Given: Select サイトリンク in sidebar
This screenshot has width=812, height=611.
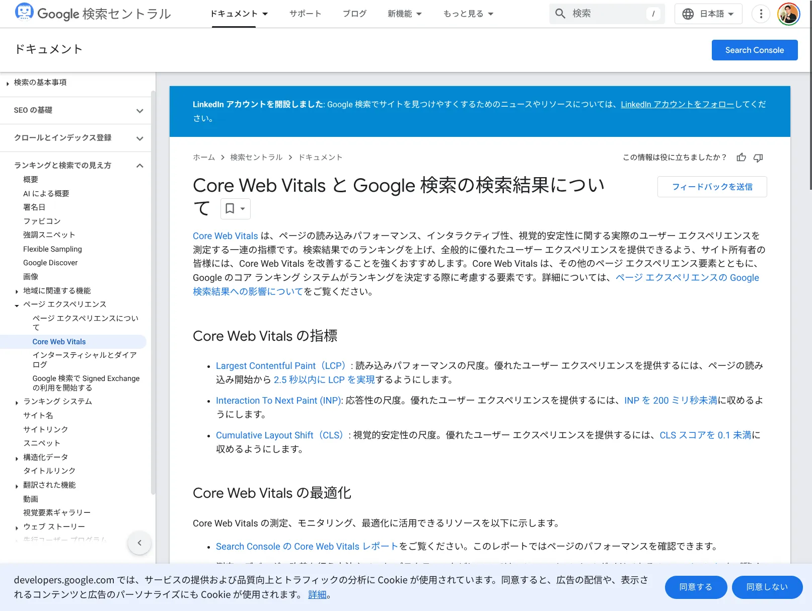Looking at the screenshot, I should pos(45,429).
